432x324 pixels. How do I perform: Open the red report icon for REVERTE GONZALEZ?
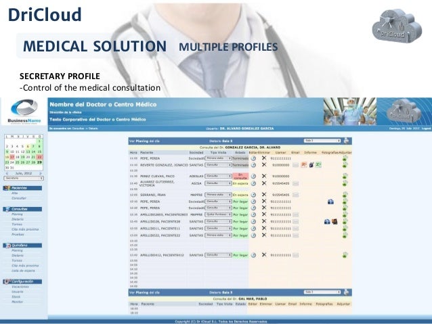304,165
